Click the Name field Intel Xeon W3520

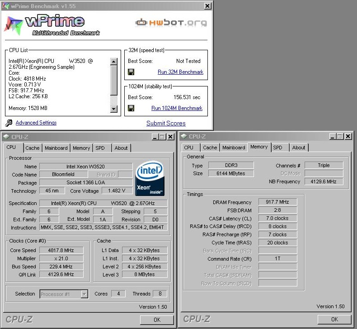[85, 167]
